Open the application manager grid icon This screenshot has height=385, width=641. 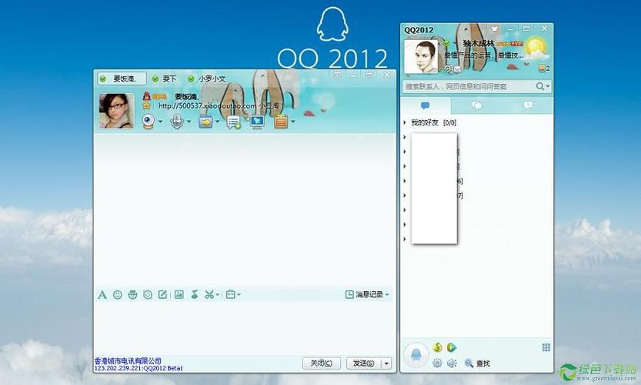(x=546, y=348)
